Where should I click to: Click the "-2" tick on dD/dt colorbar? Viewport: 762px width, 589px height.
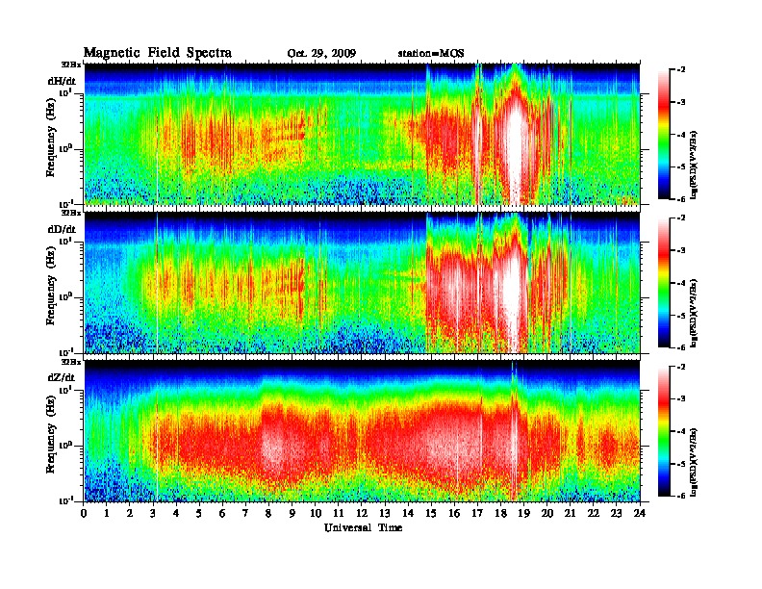682,218
